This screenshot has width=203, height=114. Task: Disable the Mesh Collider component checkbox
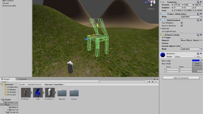point(166,35)
